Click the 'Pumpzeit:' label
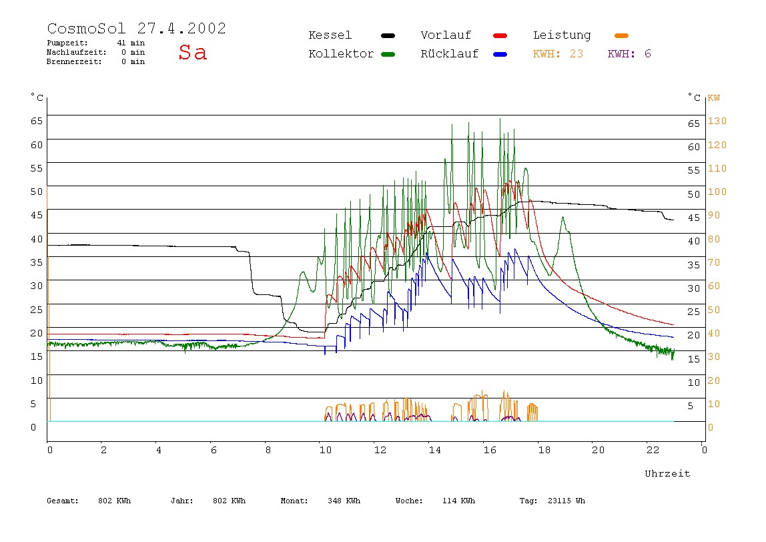Viewport: 766px width, 542px height. (x=67, y=43)
